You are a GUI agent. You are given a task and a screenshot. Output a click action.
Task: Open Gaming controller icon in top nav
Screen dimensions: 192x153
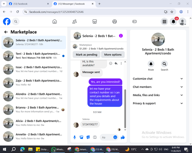click(134, 21)
